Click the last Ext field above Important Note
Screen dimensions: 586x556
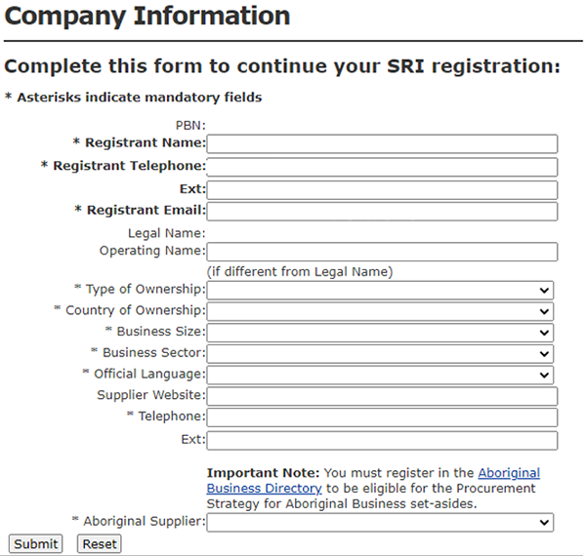pyautogui.click(x=382, y=440)
